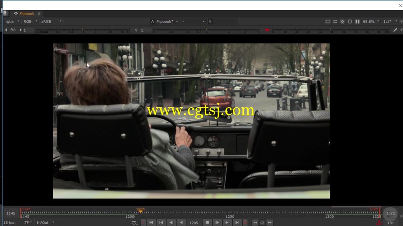Click the gamma value input field
The width and height of the screenshot is (403, 226).
(x=146, y=30)
